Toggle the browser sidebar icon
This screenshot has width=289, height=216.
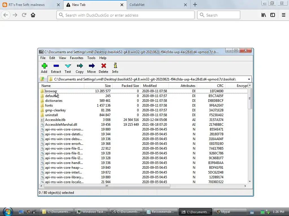(273, 15)
